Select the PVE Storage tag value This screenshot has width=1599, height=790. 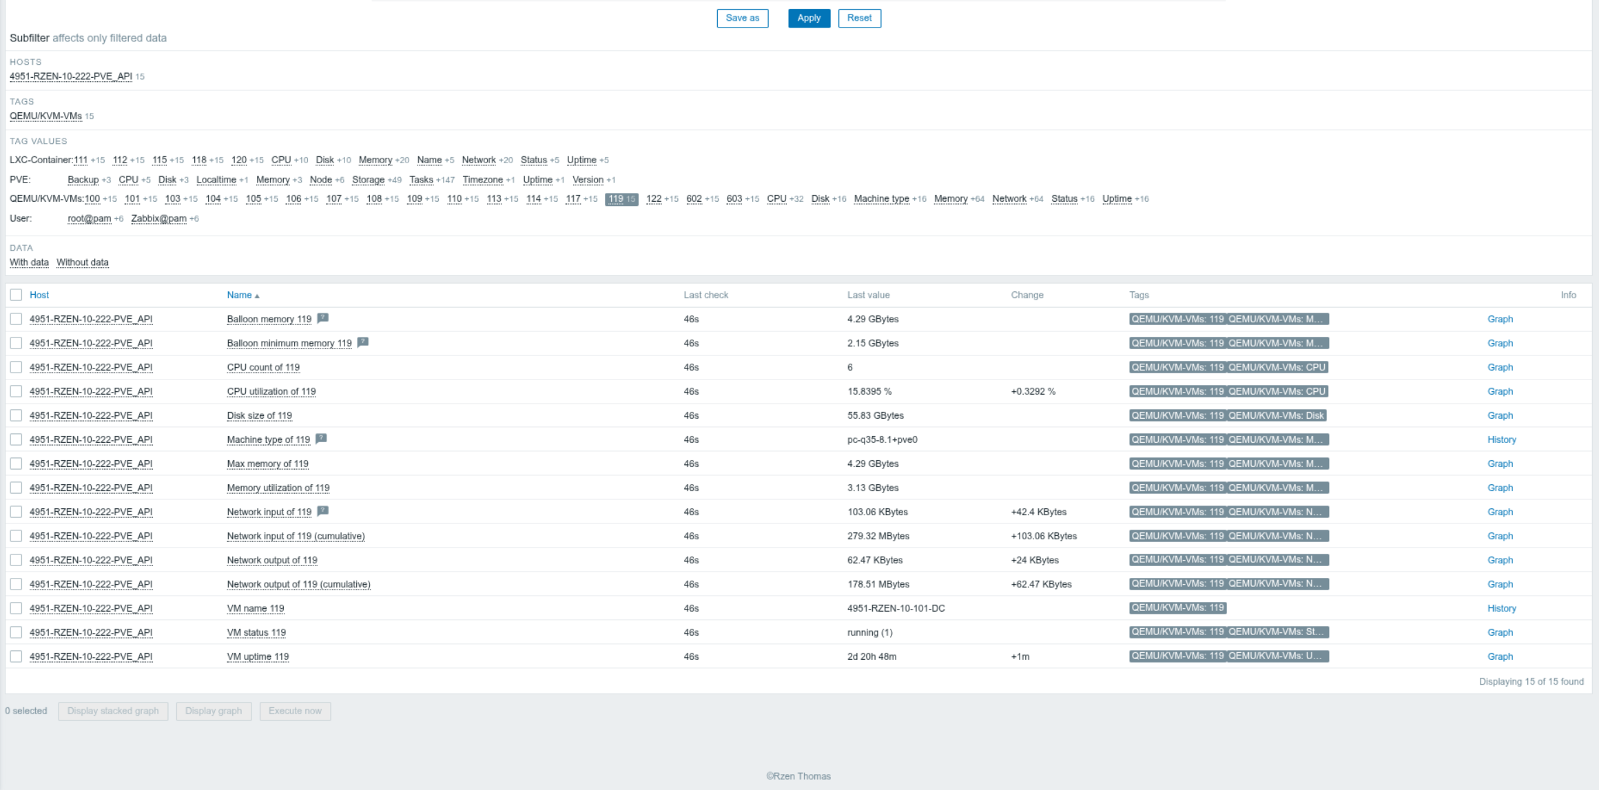368,180
